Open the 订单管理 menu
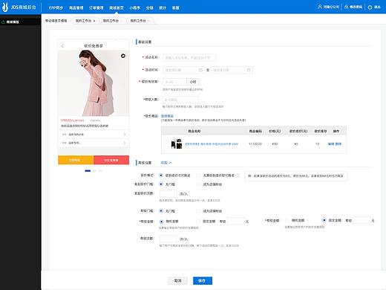386x290 pixels. [96, 8]
